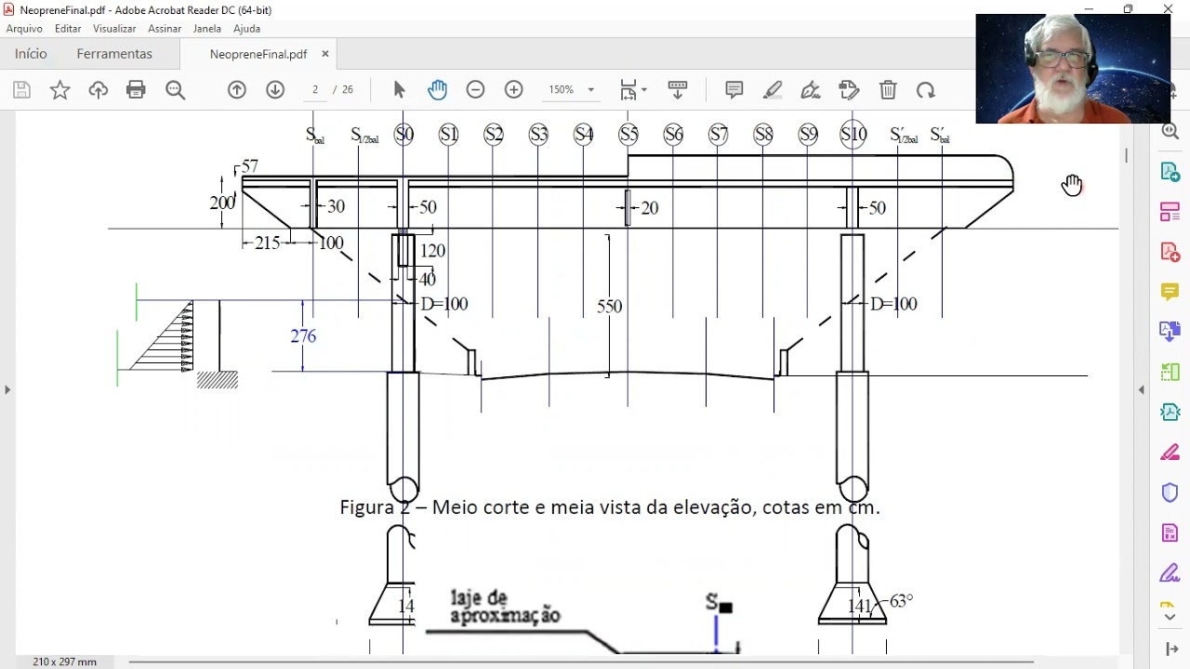Click the horizontal scrollbar at the bottom
This screenshot has height=669, width=1190.
(x=580, y=662)
